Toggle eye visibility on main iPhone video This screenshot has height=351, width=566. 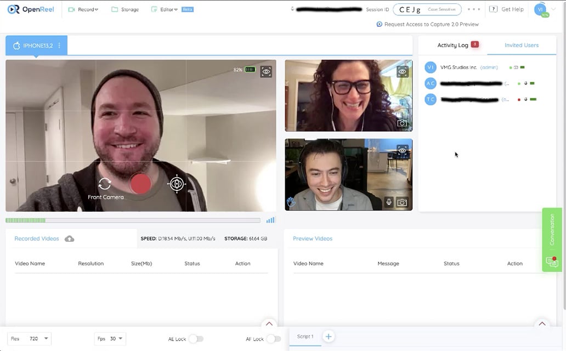266,71
